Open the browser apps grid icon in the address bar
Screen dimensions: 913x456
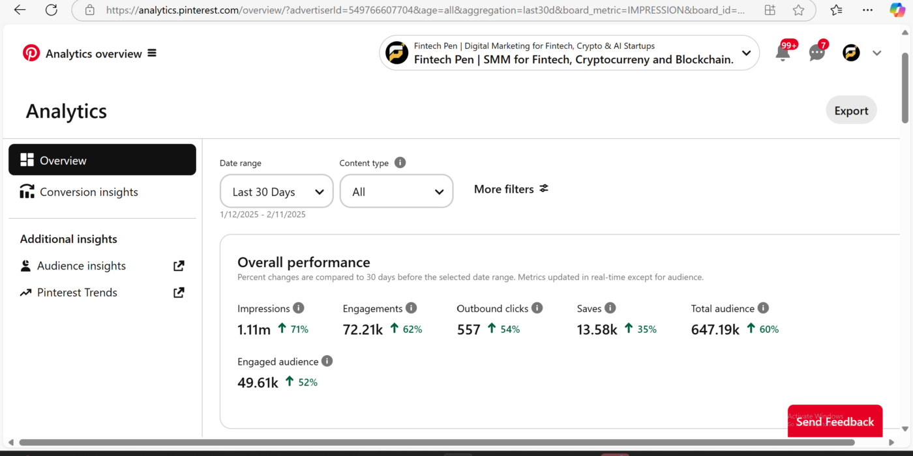[x=770, y=10]
